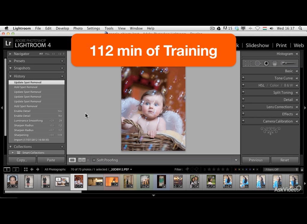
Task: Clear History panel with the X icon
Action: 62,76
